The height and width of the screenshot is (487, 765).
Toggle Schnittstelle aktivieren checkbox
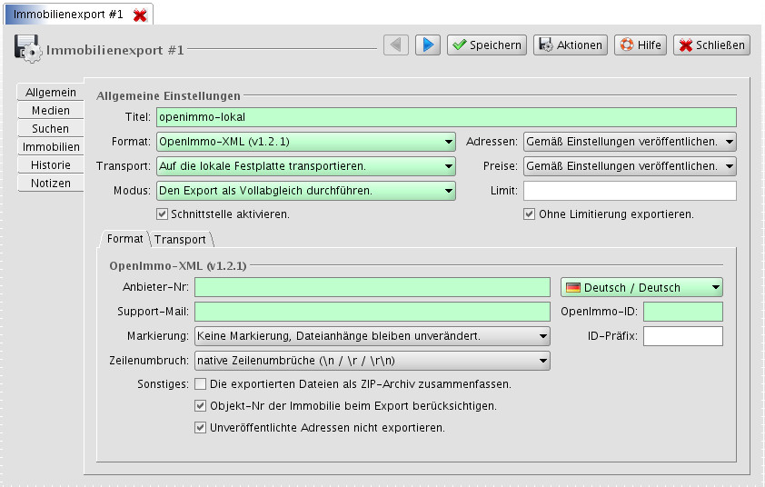[x=163, y=214]
